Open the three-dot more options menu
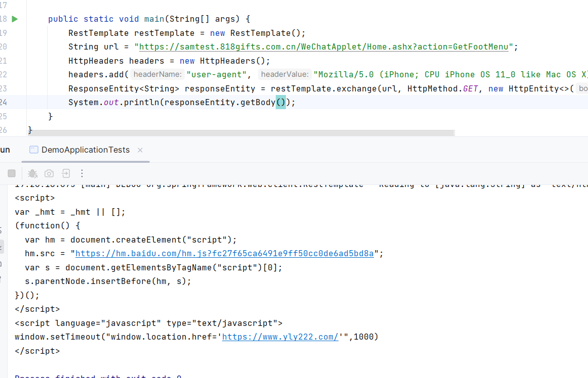The width and height of the screenshot is (588, 378). (x=82, y=173)
